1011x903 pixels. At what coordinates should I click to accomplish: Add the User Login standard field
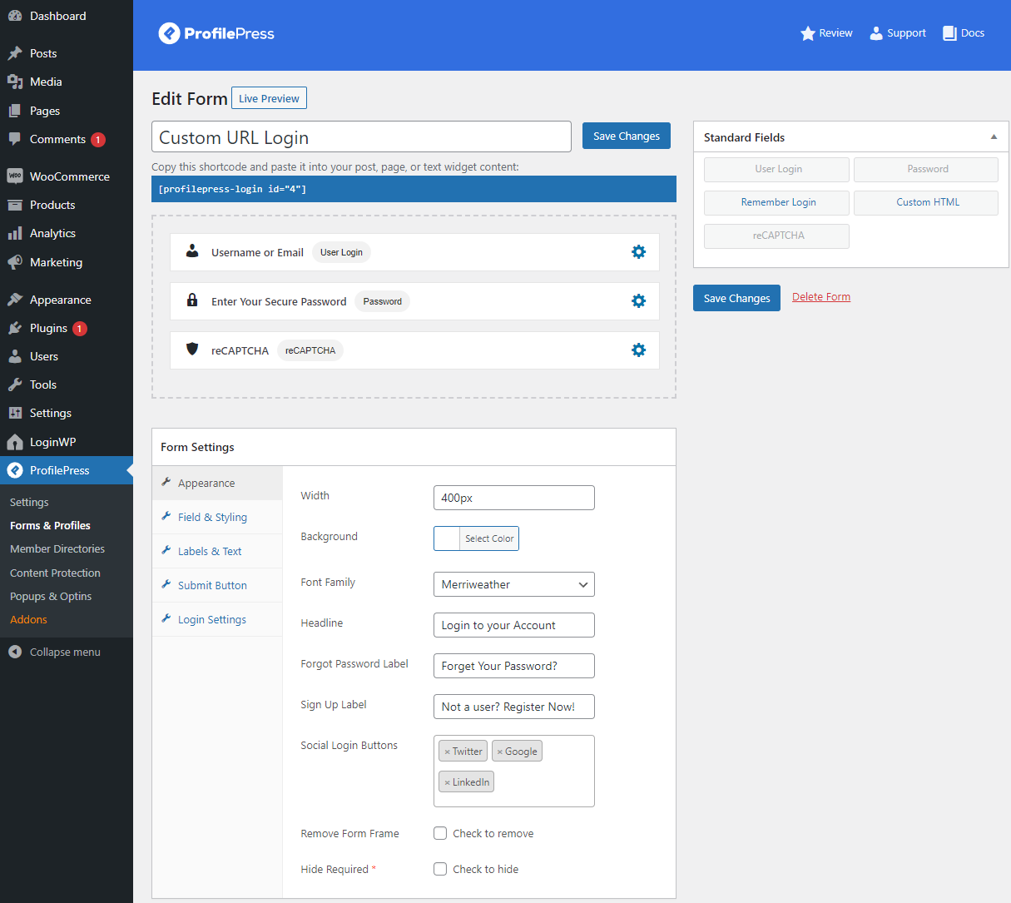pos(776,169)
